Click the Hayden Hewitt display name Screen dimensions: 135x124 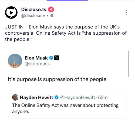pyautogui.click(x=36, y=97)
